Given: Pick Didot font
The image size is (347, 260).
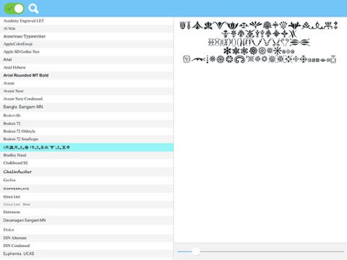Looking at the screenshot, I should 87,230.
